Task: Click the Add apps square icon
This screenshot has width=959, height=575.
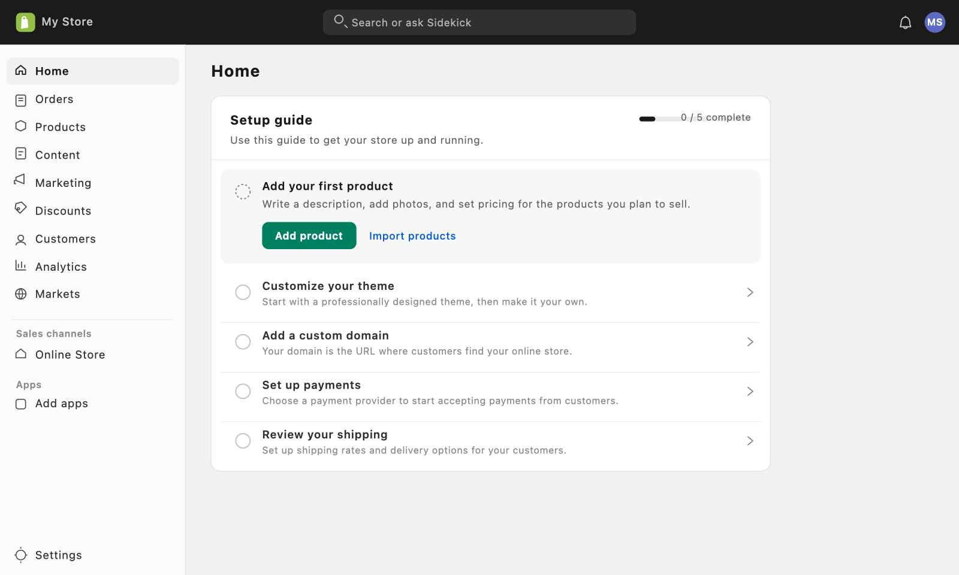Action: (x=21, y=404)
